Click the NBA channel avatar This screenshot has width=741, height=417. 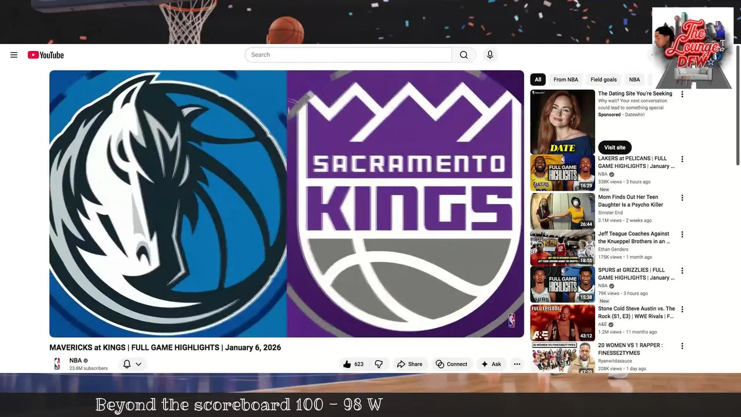point(57,364)
